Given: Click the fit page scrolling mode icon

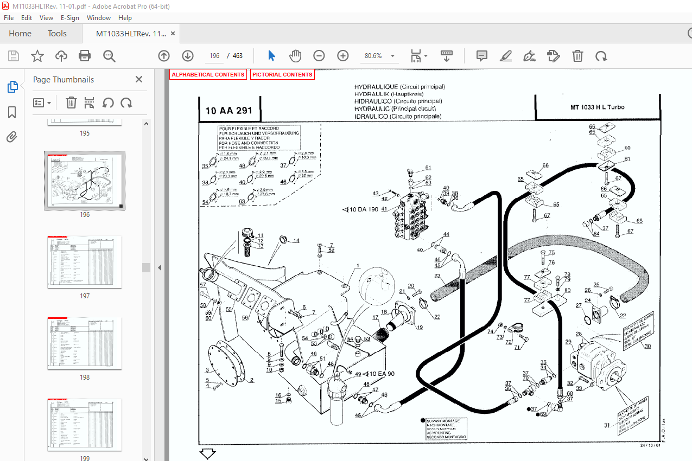Looking at the screenshot, I should pyautogui.click(x=416, y=56).
